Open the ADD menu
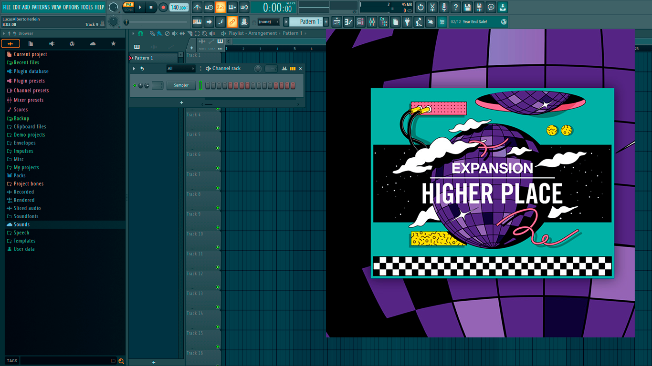 coord(26,7)
